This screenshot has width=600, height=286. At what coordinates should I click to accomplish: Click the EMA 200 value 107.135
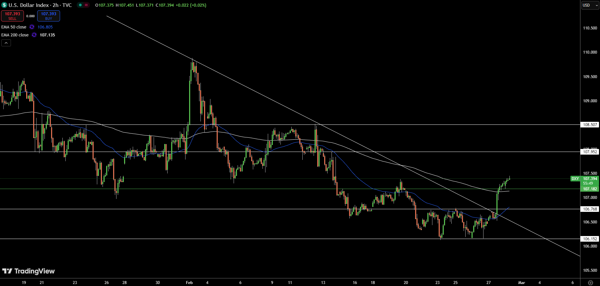pos(47,35)
